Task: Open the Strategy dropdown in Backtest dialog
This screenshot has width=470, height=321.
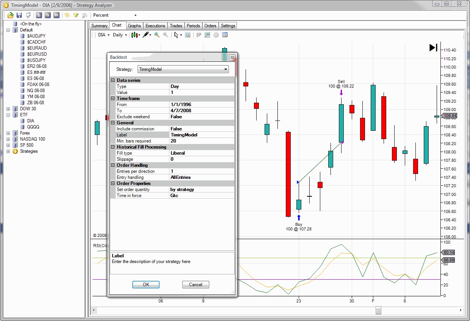Action: point(226,69)
